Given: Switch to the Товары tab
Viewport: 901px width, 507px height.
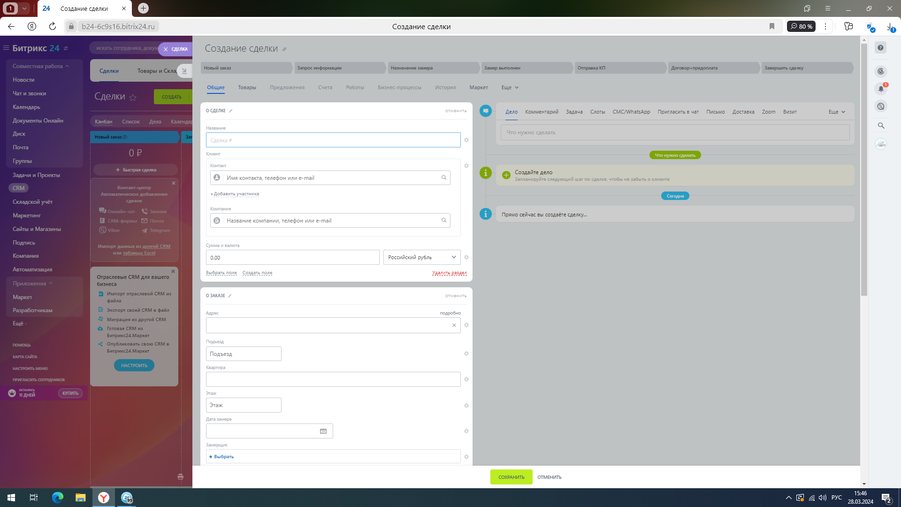Looking at the screenshot, I should pos(247,87).
